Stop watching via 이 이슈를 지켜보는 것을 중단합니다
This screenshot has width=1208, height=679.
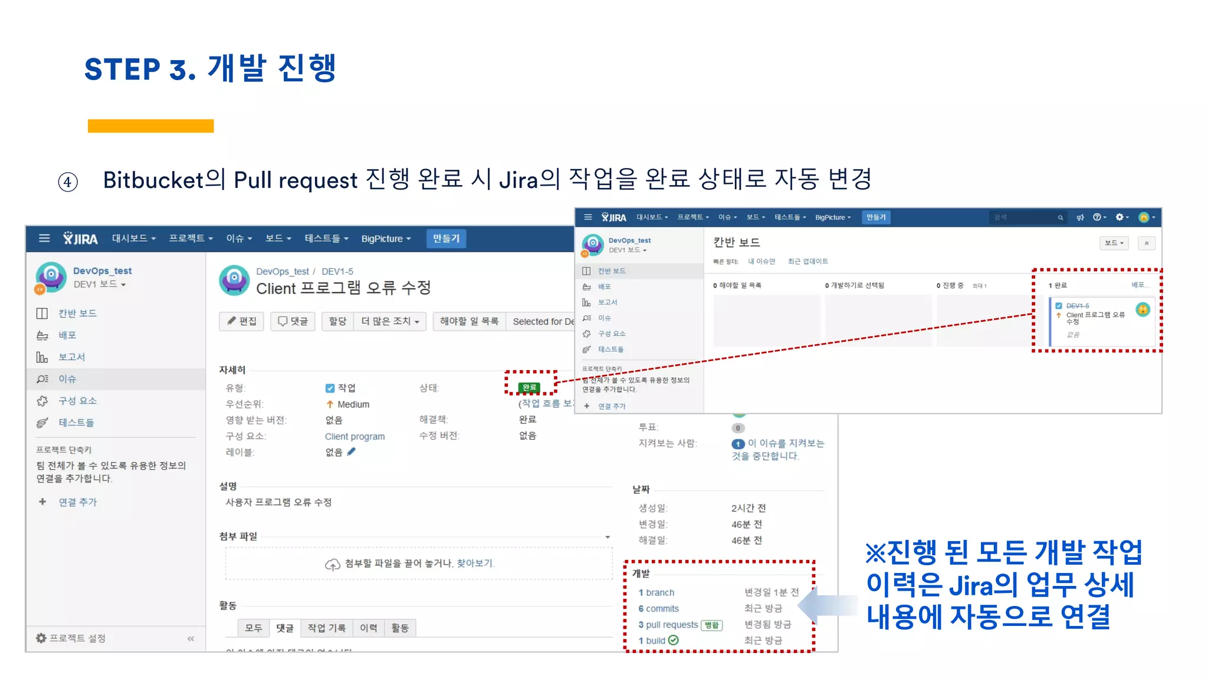pos(778,449)
